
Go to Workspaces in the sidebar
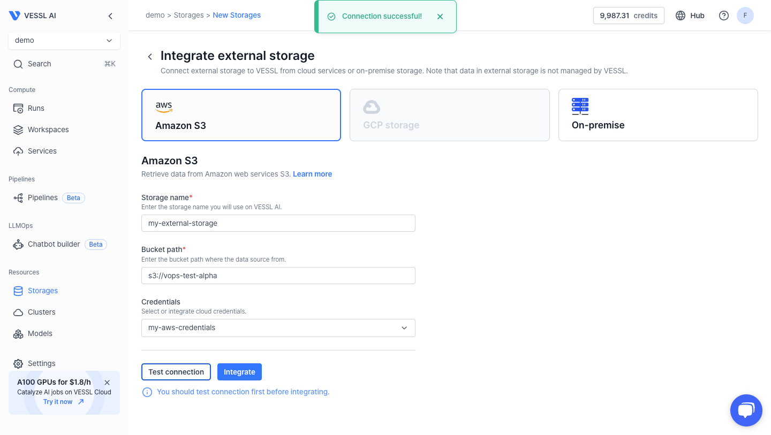[x=64, y=129]
